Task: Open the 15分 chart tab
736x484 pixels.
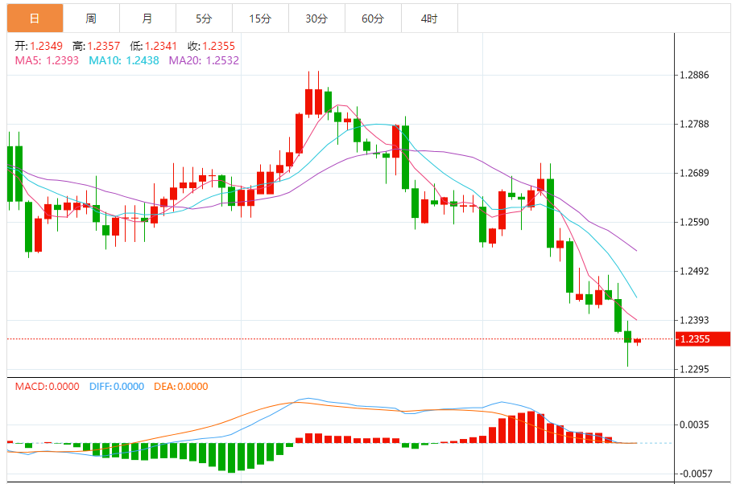Action: (260, 18)
